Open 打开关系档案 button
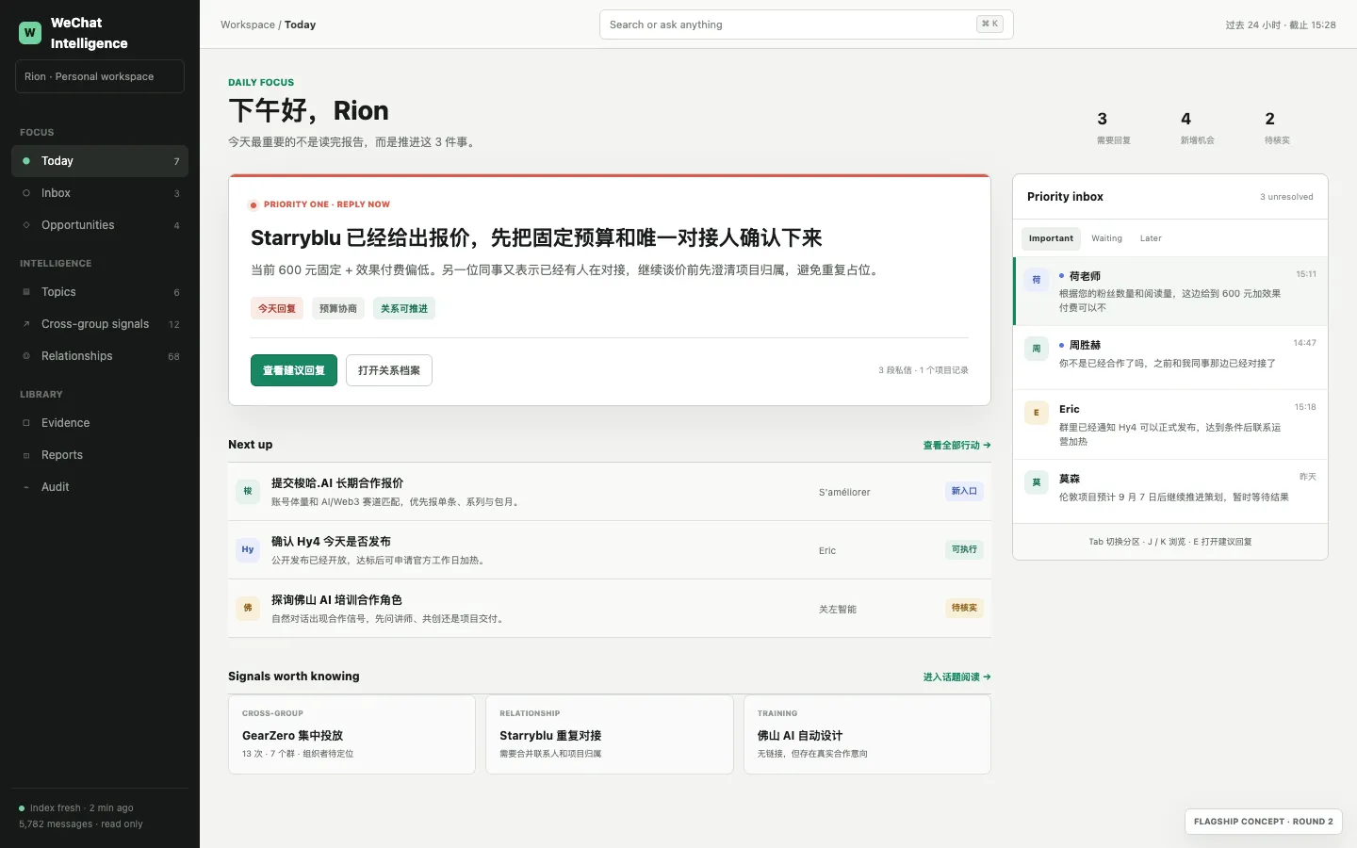The height and width of the screenshot is (848, 1357). tap(389, 370)
